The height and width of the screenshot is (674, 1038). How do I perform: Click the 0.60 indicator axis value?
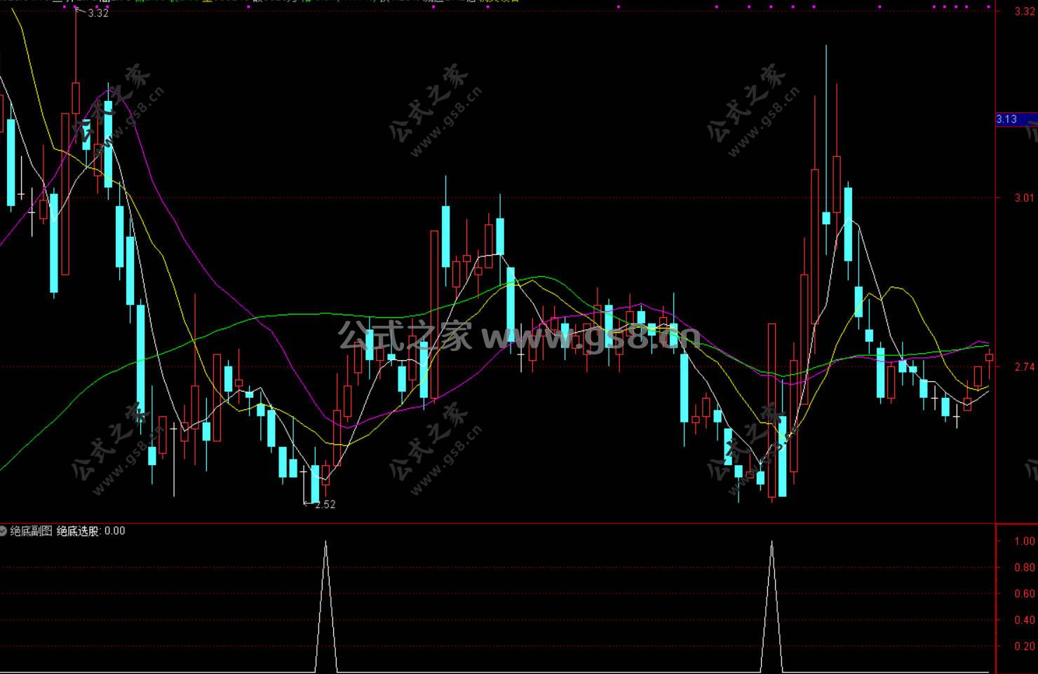[1025, 593]
